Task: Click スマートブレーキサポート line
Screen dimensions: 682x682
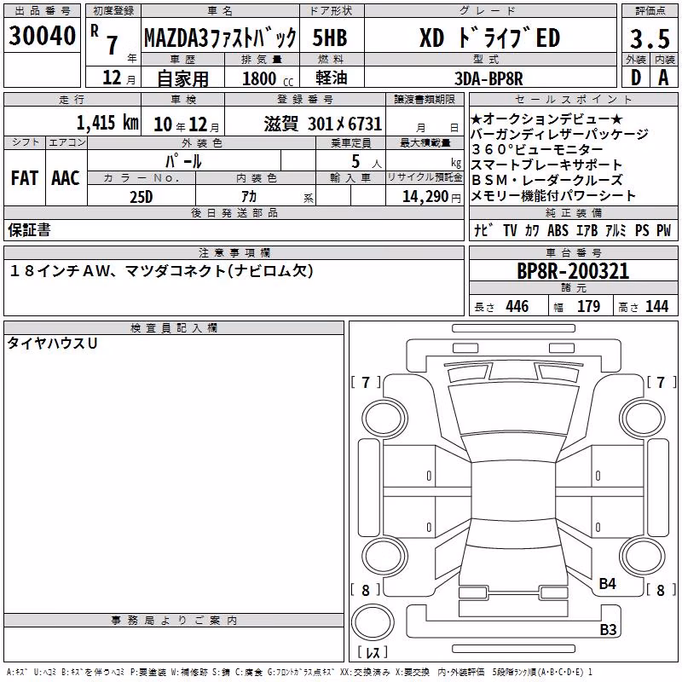Action: click(547, 165)
